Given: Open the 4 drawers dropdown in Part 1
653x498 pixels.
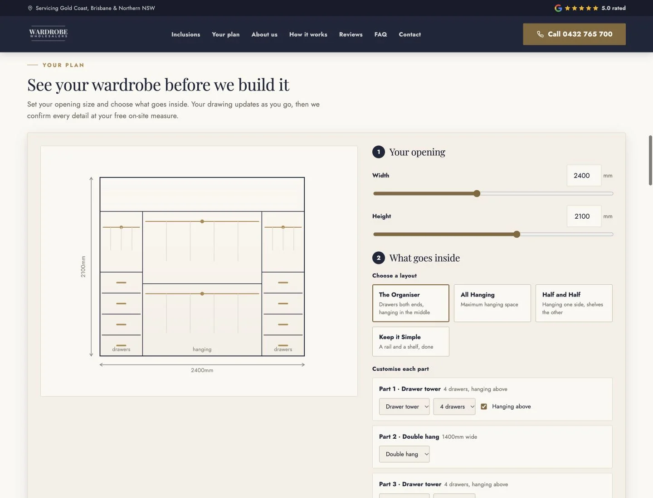Looking at the screenshot, I should [x=454, y=407].
